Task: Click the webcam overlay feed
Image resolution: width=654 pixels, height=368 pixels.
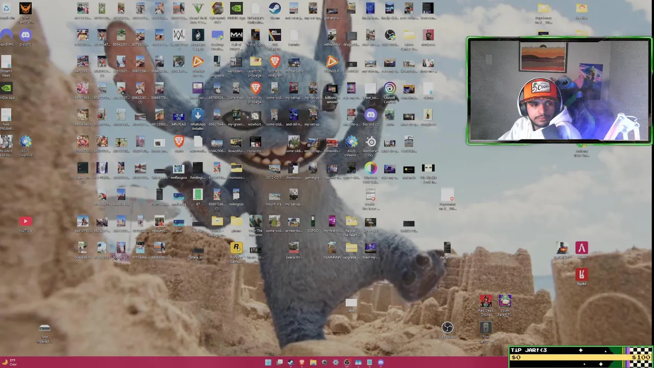Action: 559,90
